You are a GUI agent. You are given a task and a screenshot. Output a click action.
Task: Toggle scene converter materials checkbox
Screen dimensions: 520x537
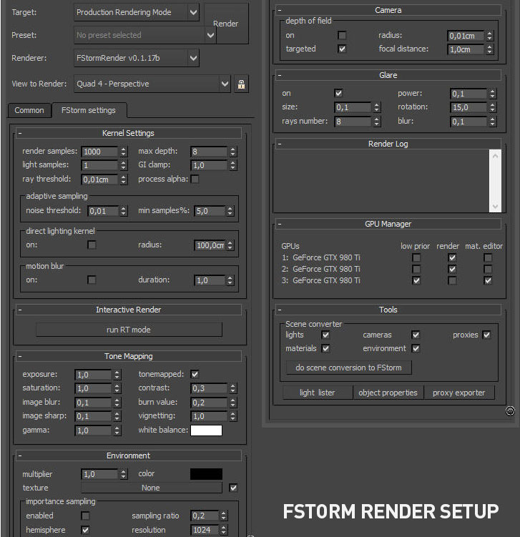click(x=325, y=349)
